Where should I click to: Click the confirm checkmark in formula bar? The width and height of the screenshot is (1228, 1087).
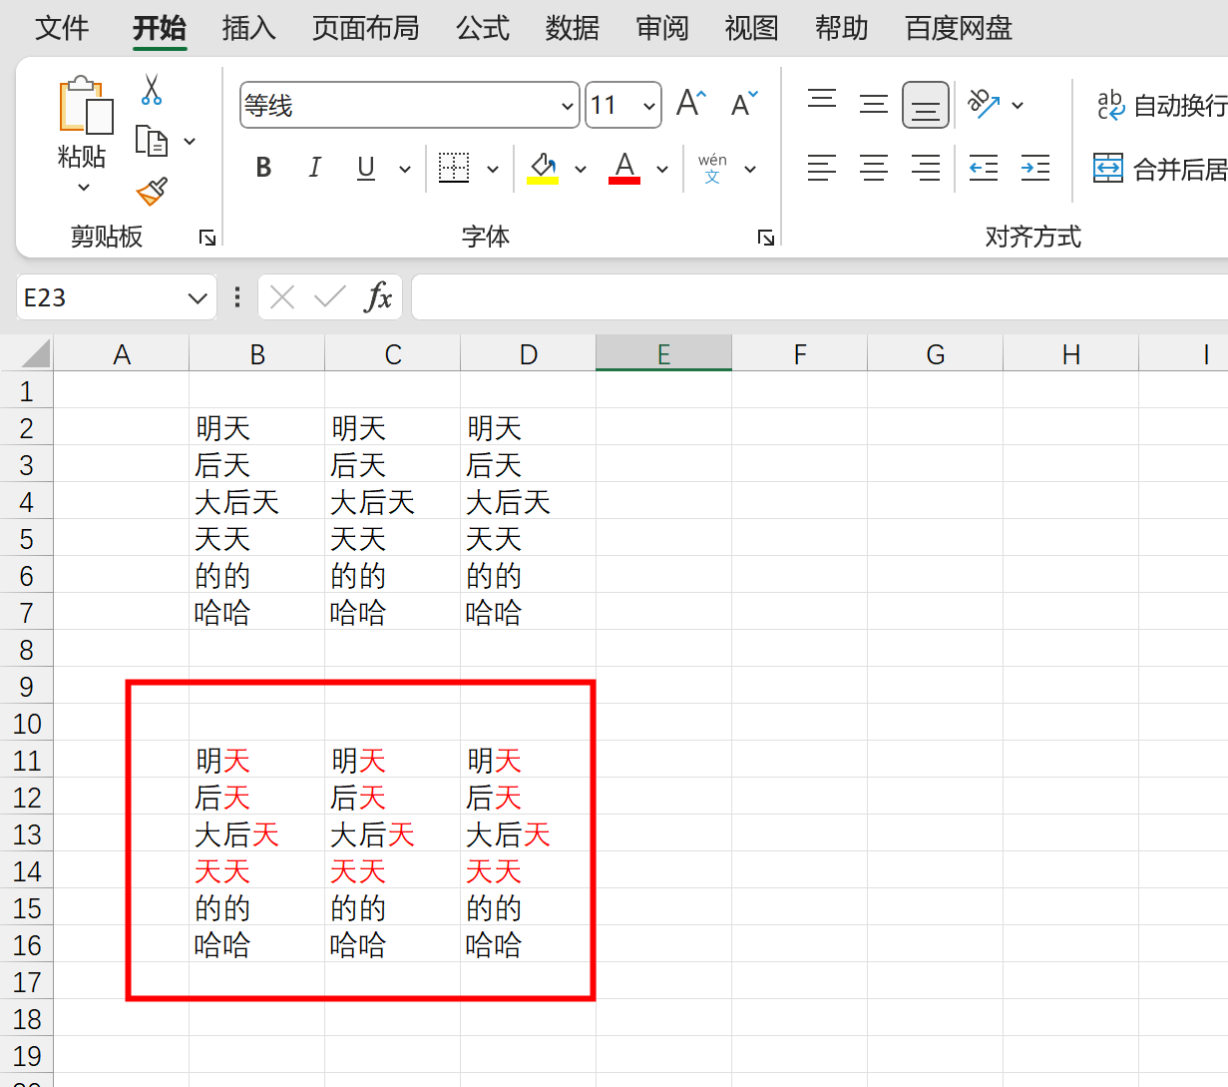click(x=329, y=296)
